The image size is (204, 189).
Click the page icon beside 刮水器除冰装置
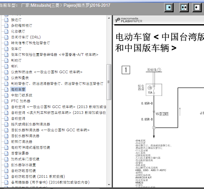[6, 165]
